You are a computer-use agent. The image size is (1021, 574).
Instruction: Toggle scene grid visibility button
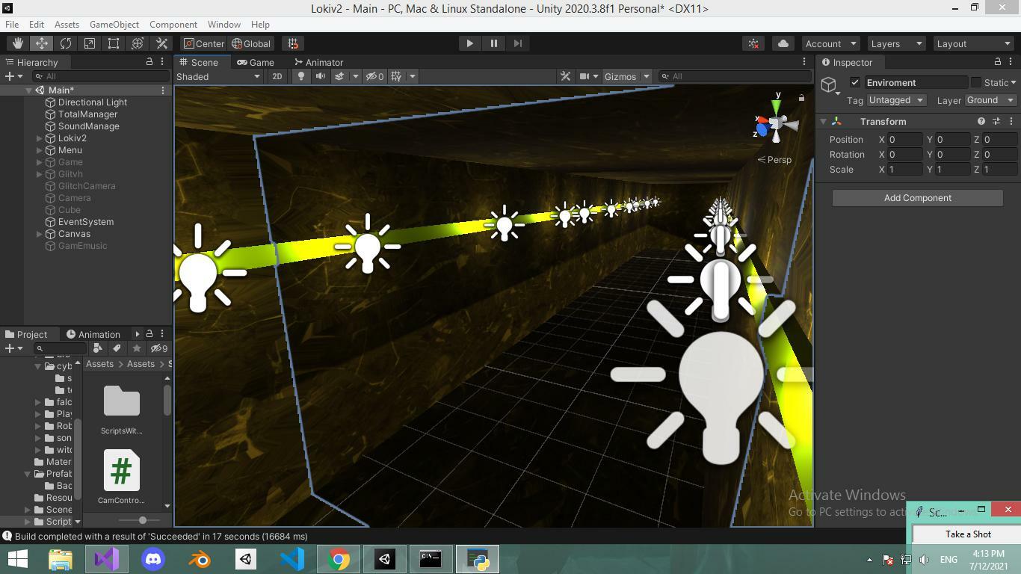[396, 76]
